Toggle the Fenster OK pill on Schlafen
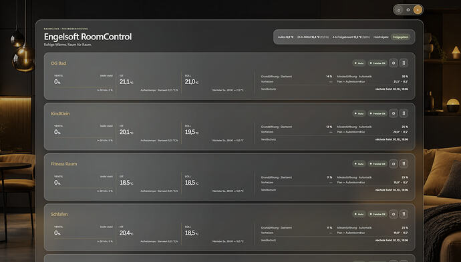This screenshot has width=461, height=262. 377,214
